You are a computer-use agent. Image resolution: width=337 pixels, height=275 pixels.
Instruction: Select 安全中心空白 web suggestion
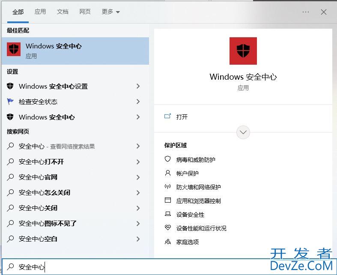click(75, 239)
